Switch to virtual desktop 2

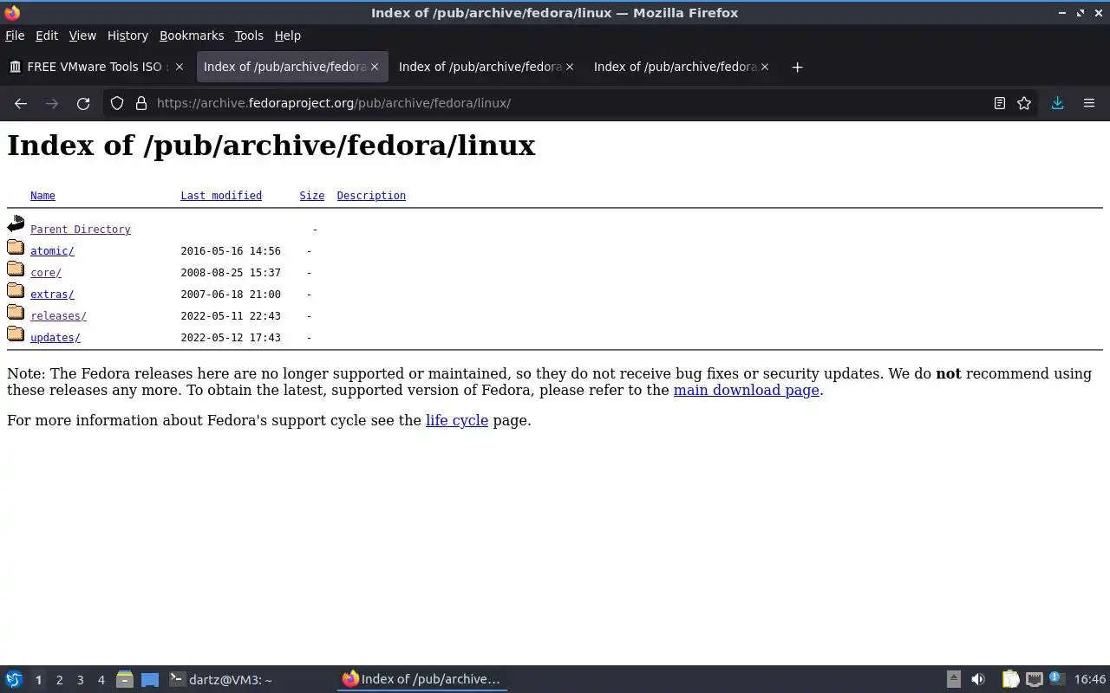(59, 680)
